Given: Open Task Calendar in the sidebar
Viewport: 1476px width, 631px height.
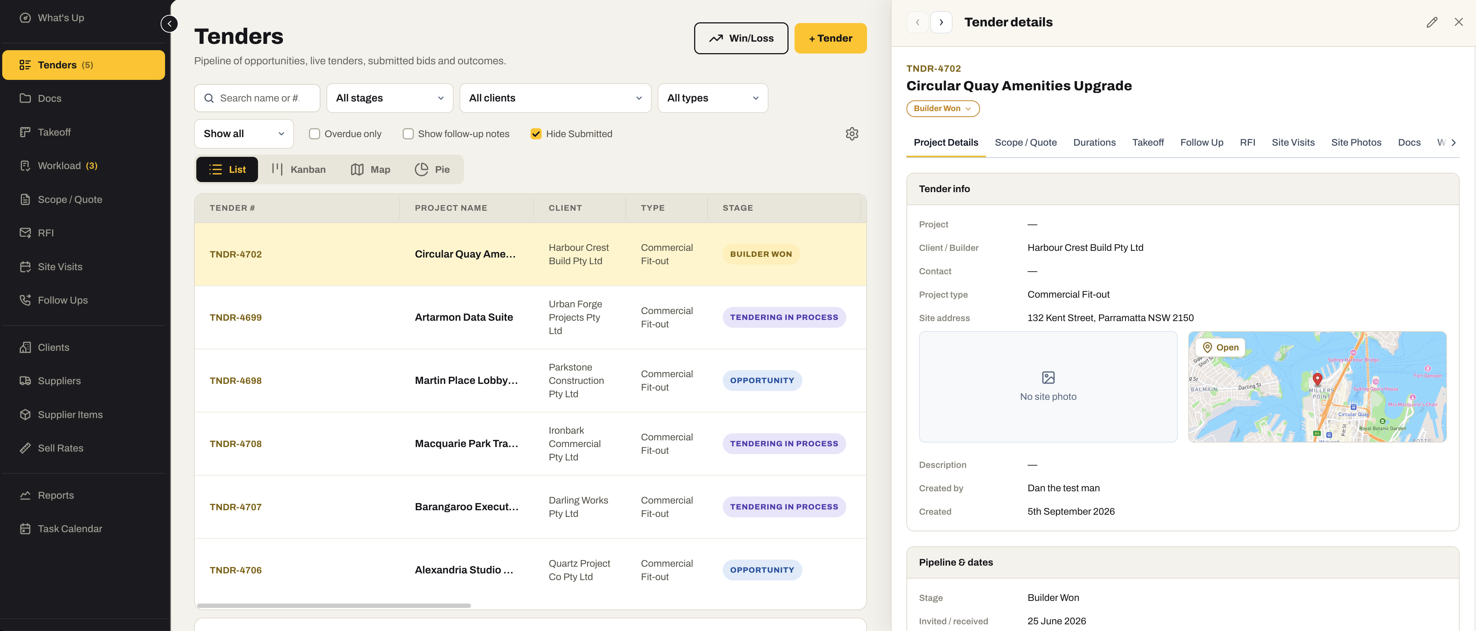Looking at the screenshot, I should 84,528.
